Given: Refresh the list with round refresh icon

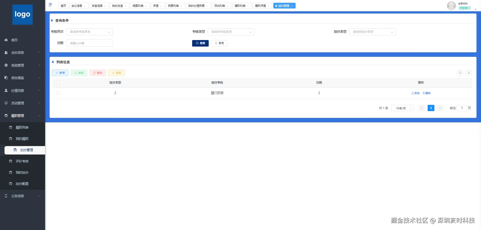Looking at the screenshot, I should point(469,73).
